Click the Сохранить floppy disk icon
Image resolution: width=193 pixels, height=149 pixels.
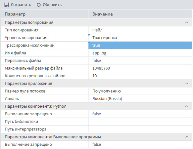click(7, 5)
